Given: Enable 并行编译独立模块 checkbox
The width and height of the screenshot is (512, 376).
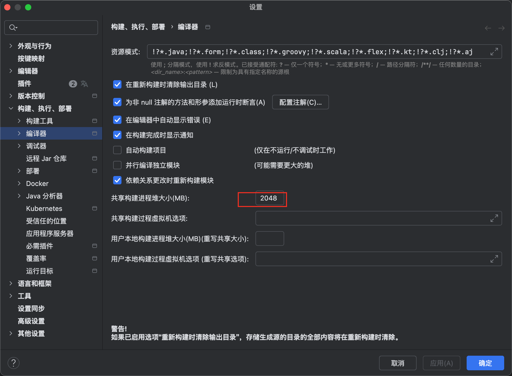Looking at the screenshot, I should [117, 165].
